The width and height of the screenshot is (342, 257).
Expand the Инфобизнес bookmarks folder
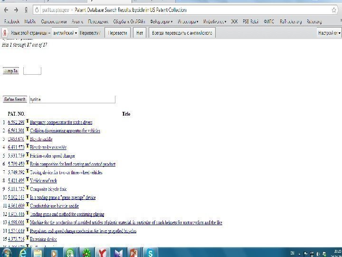215,21
